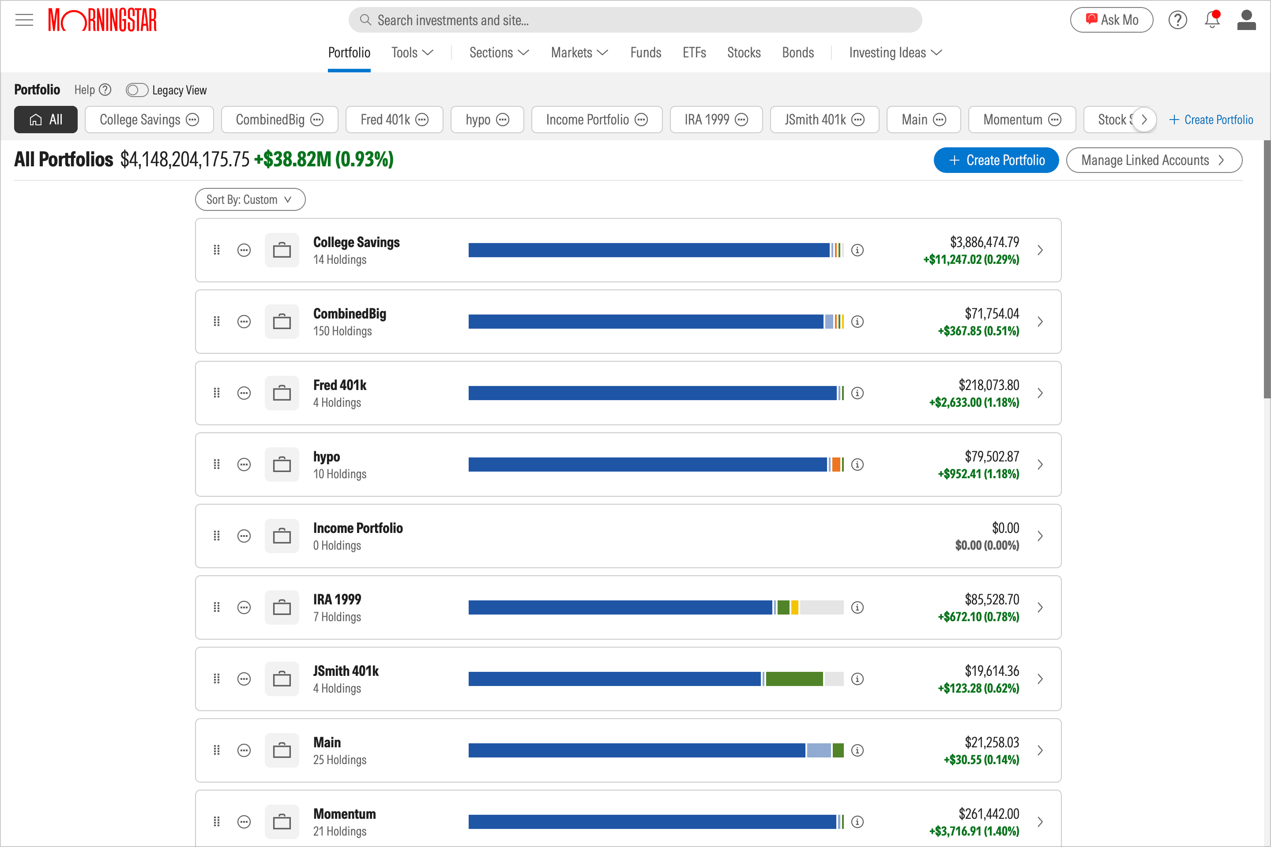The width and height of the screenshot is (1271, 847).
Task: Switch to the IRA 1999 tab
Action: pos(716,120)
